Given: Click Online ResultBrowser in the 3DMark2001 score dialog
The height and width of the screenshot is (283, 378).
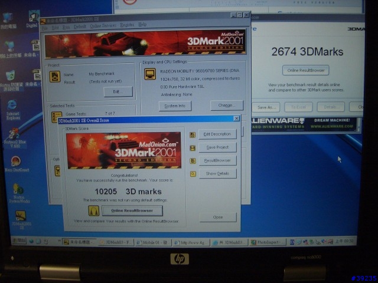Looking at the screenshot, I should point(132,210).
